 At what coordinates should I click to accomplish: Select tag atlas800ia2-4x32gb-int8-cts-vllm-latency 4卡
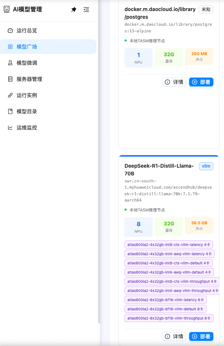click(x=169, y=245)
